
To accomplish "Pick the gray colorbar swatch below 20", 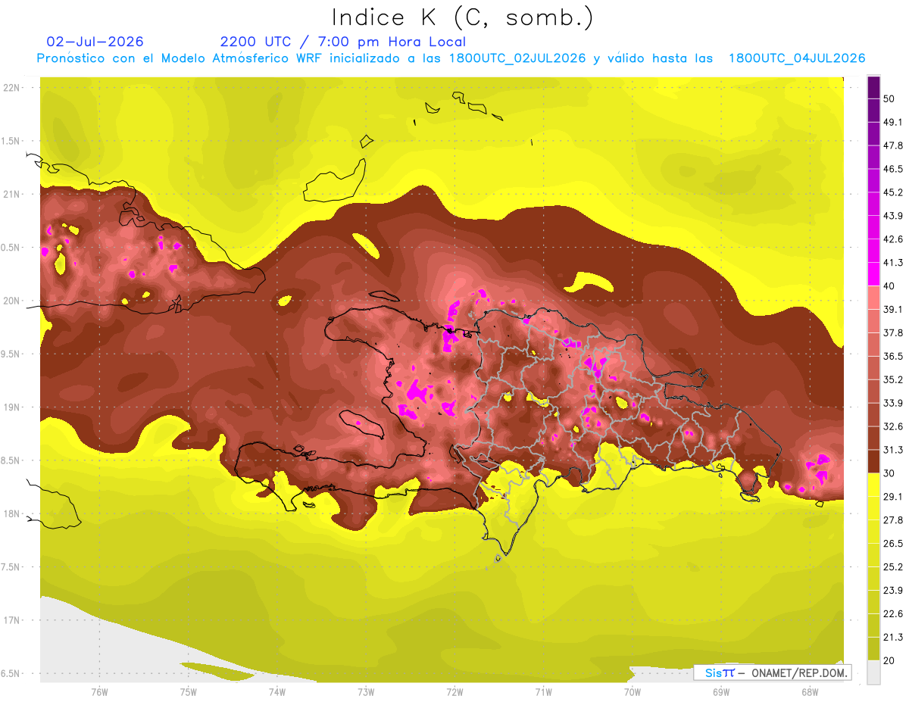I will (873, 672).
